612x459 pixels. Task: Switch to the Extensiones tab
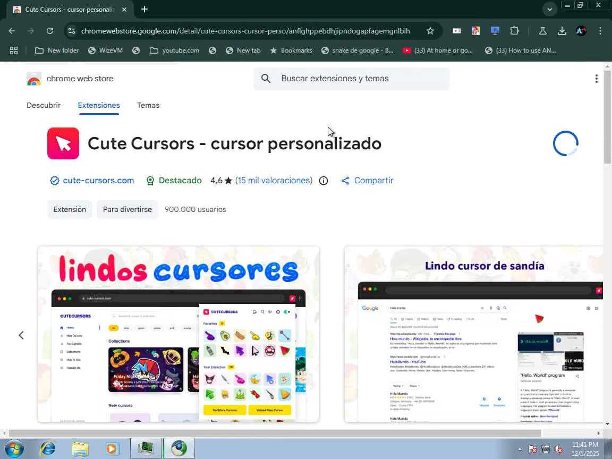tap(99, 105)
